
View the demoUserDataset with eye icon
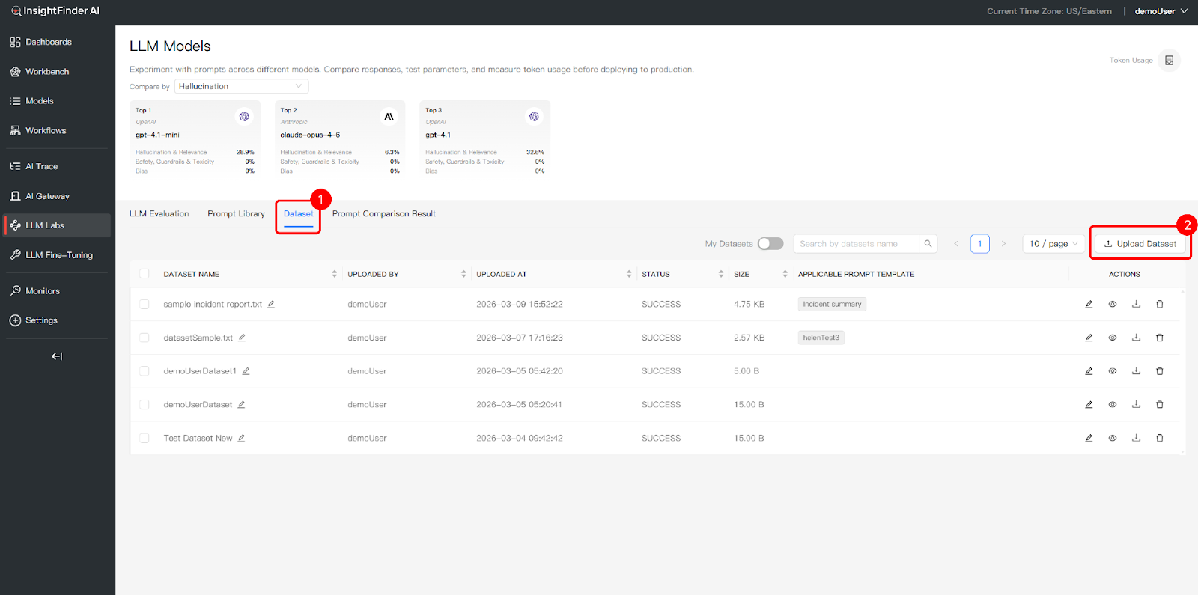(x=1113, y=405)
